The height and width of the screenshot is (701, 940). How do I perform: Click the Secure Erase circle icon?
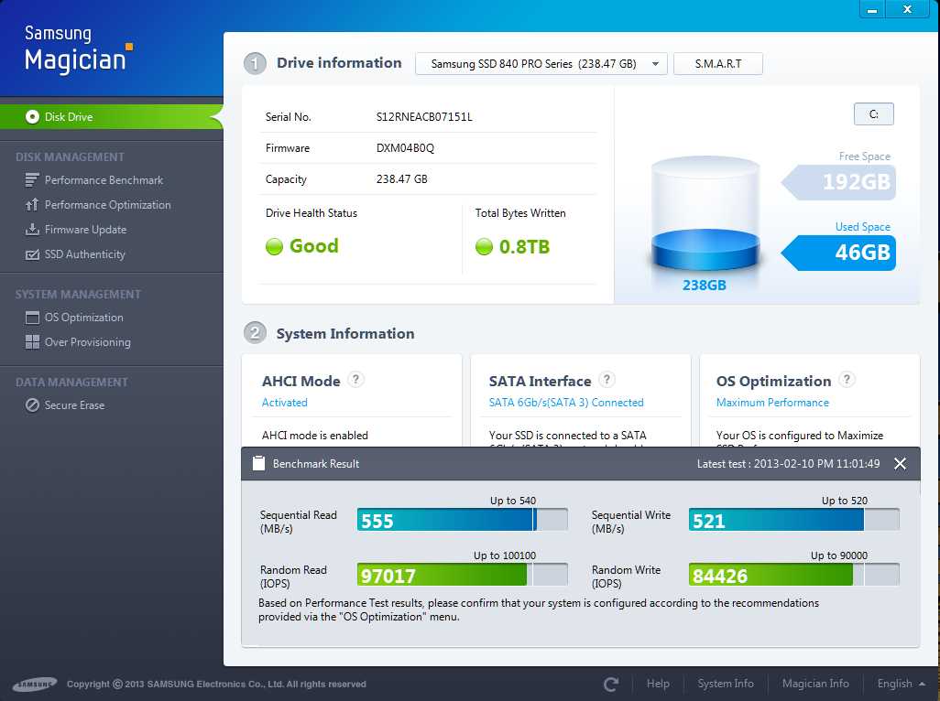tap(32, 405)
